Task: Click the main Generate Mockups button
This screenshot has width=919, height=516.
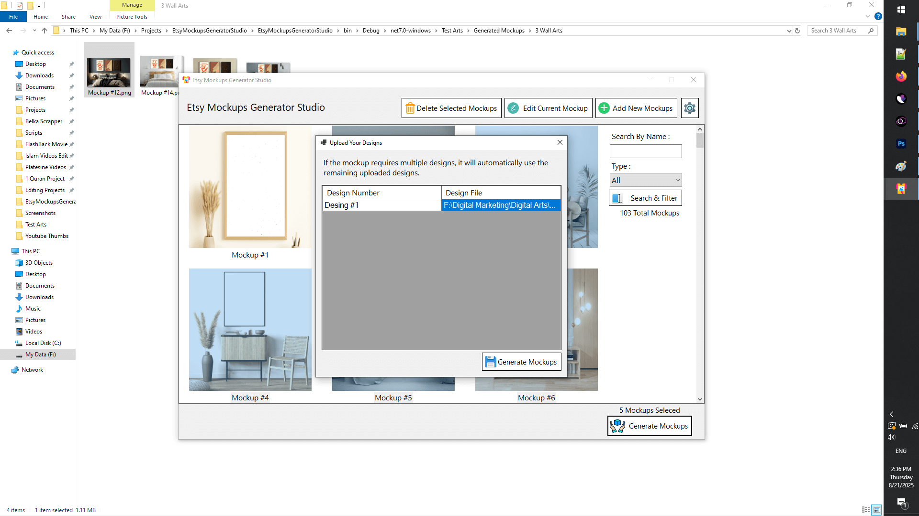Action: 650,426
